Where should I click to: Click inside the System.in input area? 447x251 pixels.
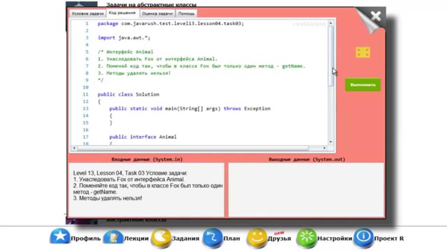click(x=146, y=190)
